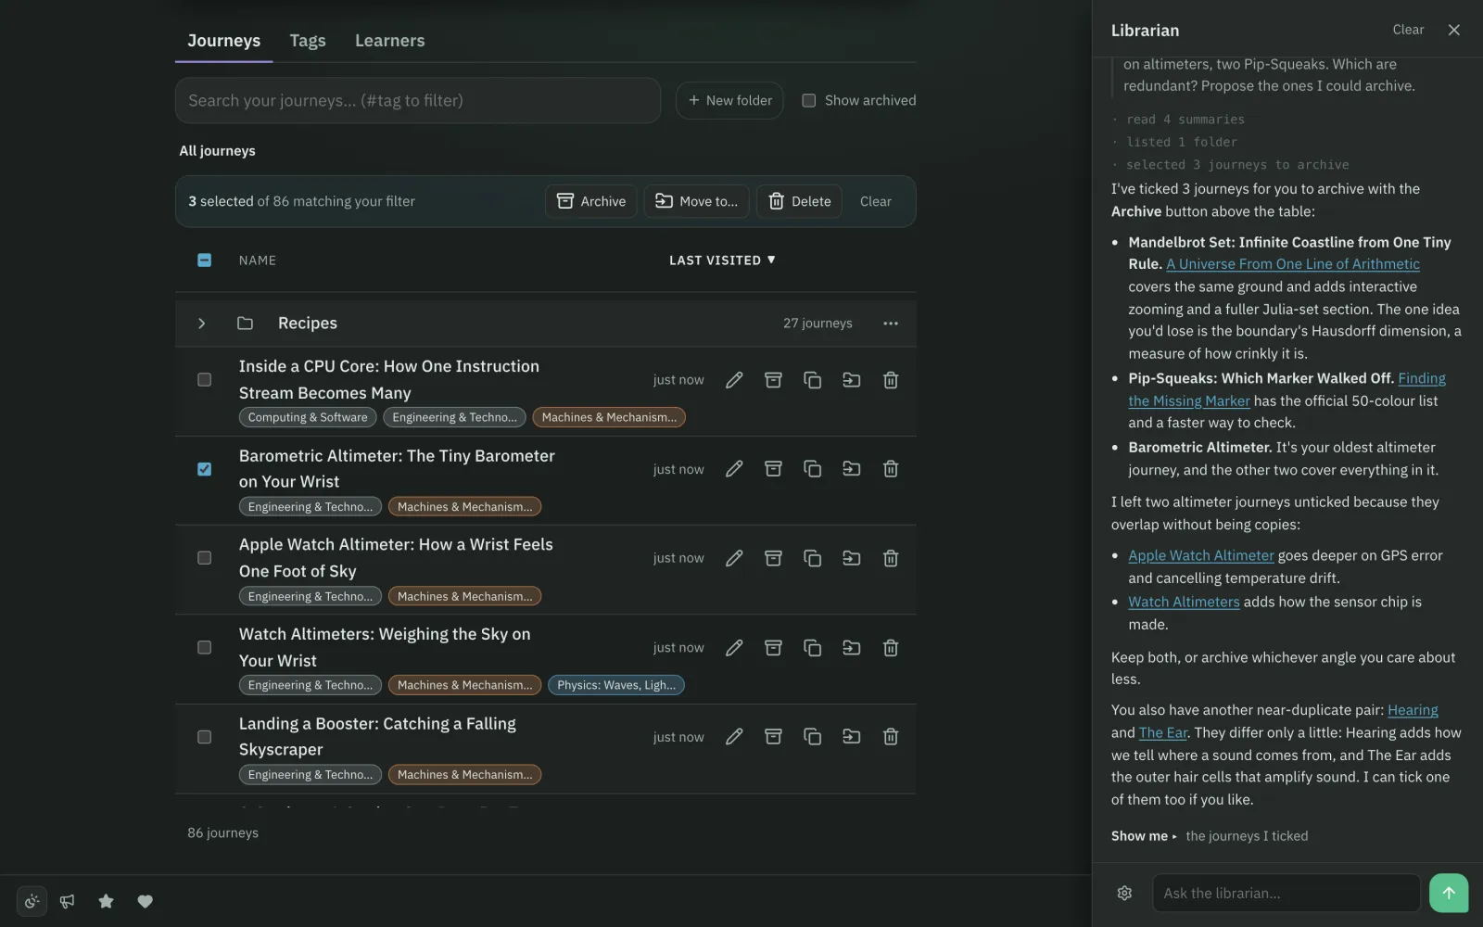Image resolution: width=1483 pixels, height=927 pixels.
Task: Focus the Search your journeys field
Action: [x=418, y=100]
